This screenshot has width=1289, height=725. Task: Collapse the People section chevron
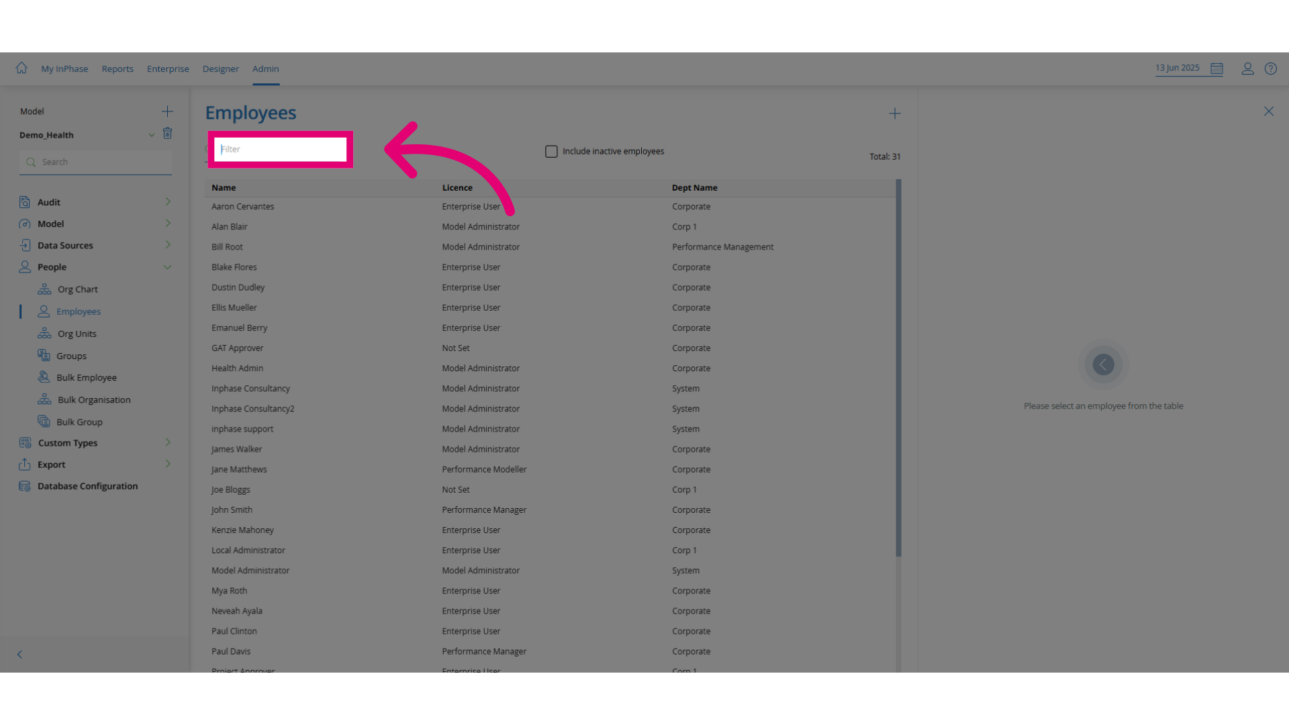point(167,267)
